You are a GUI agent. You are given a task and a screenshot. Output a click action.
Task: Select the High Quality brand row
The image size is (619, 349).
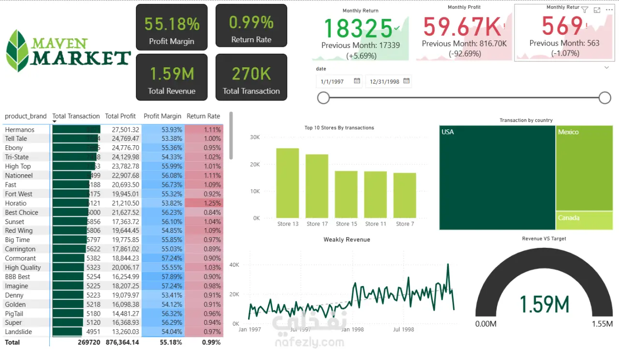(113, 267)
